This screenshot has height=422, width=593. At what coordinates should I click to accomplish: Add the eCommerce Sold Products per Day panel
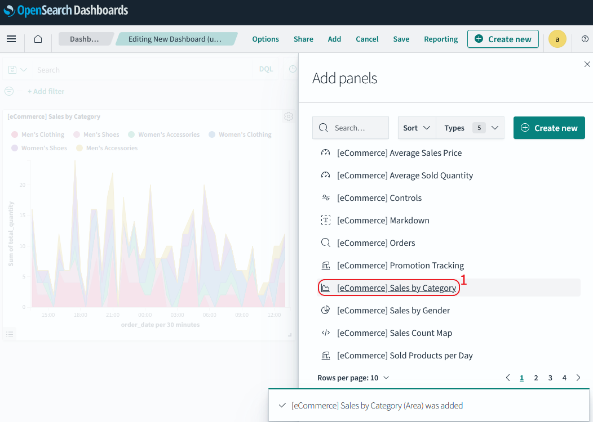[x=405, y=355]
